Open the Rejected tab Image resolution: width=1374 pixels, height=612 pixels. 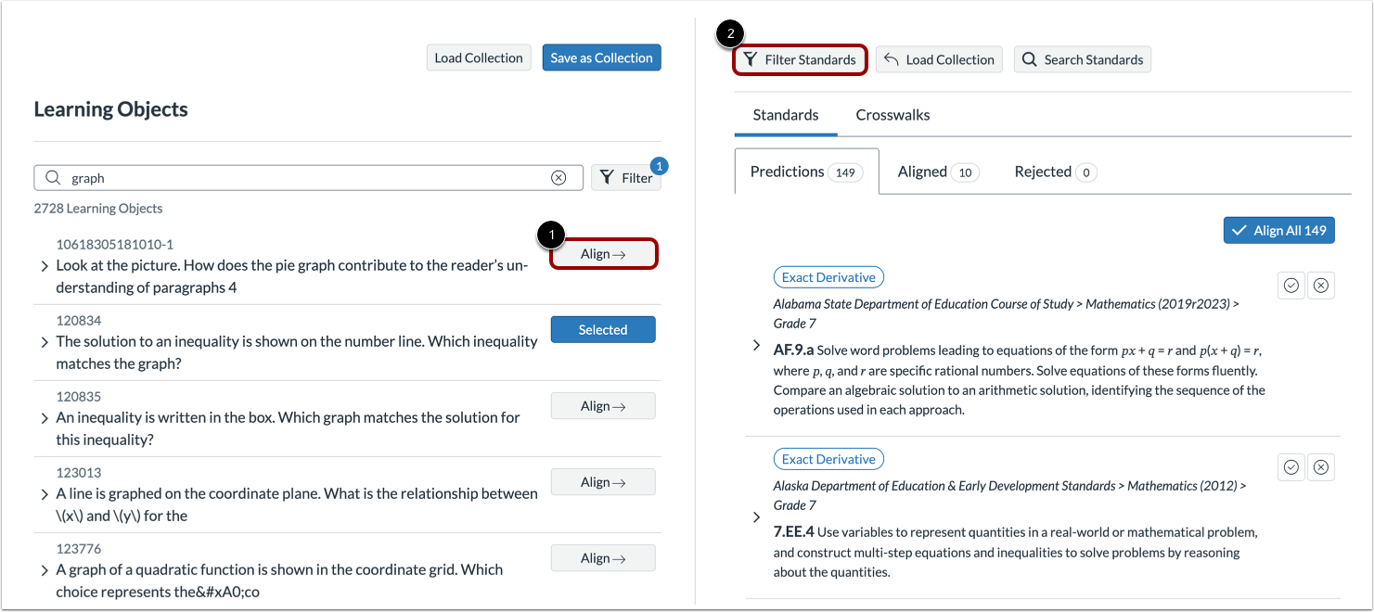1056,172
